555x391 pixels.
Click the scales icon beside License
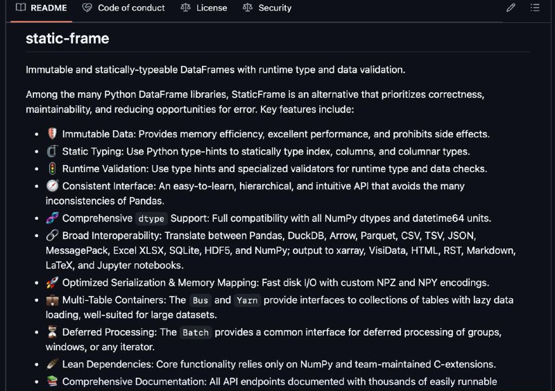tap(185, 8)
